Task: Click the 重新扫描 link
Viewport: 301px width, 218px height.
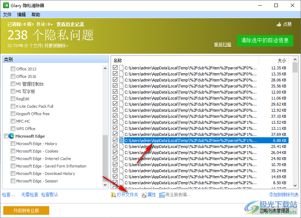Action: point(222,44)
